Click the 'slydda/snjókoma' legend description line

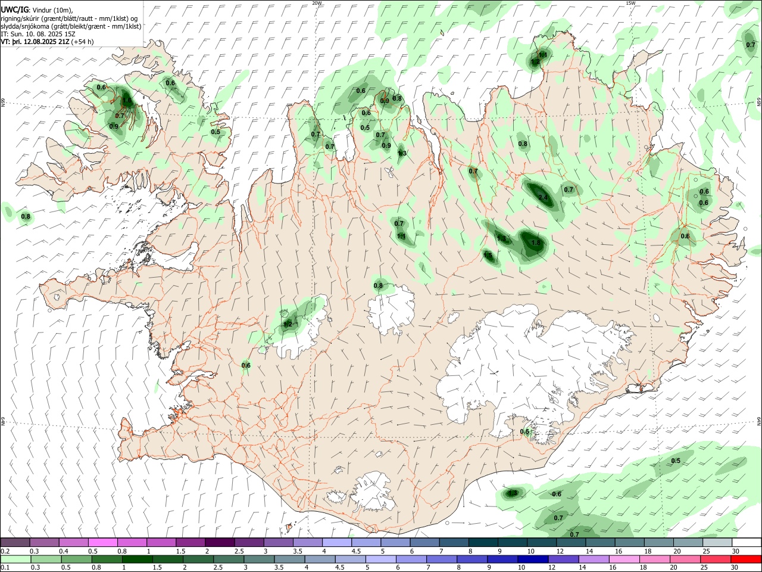[x=71, y=26]
